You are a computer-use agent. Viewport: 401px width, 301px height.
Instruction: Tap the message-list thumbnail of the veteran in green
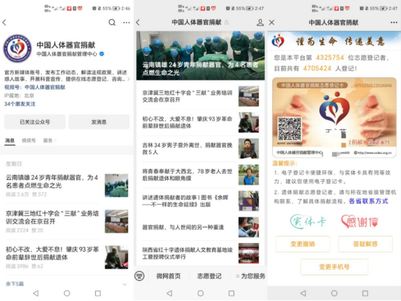[x=116, y=257]
